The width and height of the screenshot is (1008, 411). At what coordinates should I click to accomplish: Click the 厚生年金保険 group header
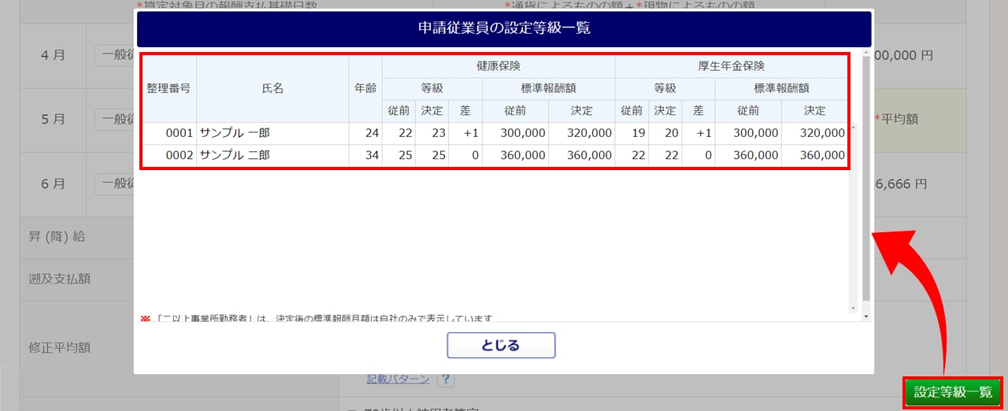[x=731, y=66]
